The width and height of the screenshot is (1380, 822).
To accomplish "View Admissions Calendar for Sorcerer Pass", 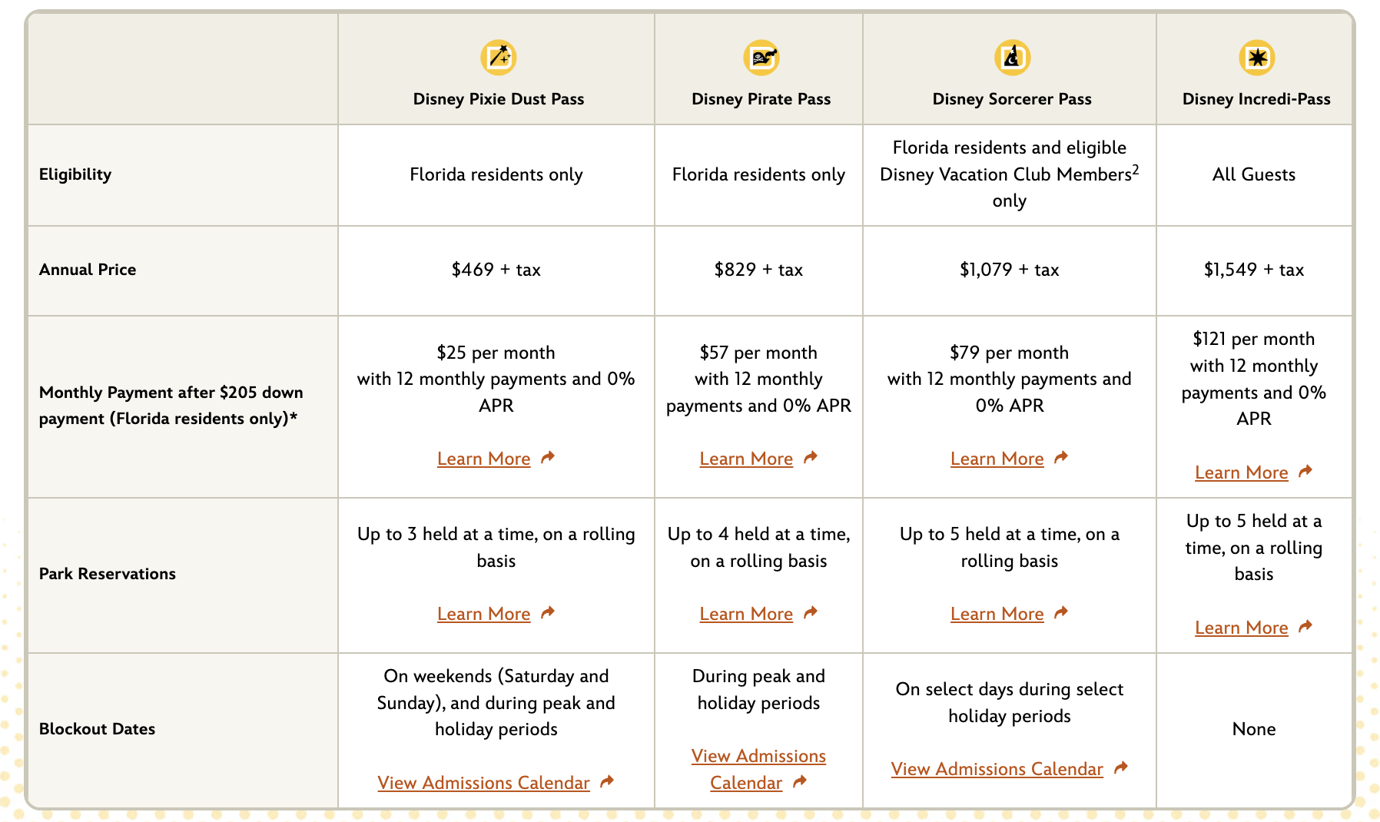I will pyautogui.click(x=997, y=769).
